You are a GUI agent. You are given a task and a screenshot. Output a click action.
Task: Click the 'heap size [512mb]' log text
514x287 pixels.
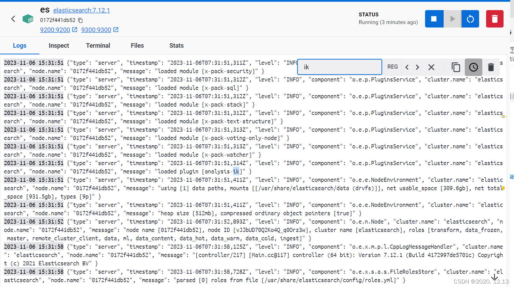click(188, 213)
